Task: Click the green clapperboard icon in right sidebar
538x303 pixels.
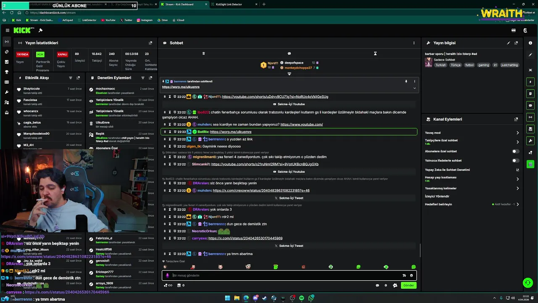Action: [530, 164]
